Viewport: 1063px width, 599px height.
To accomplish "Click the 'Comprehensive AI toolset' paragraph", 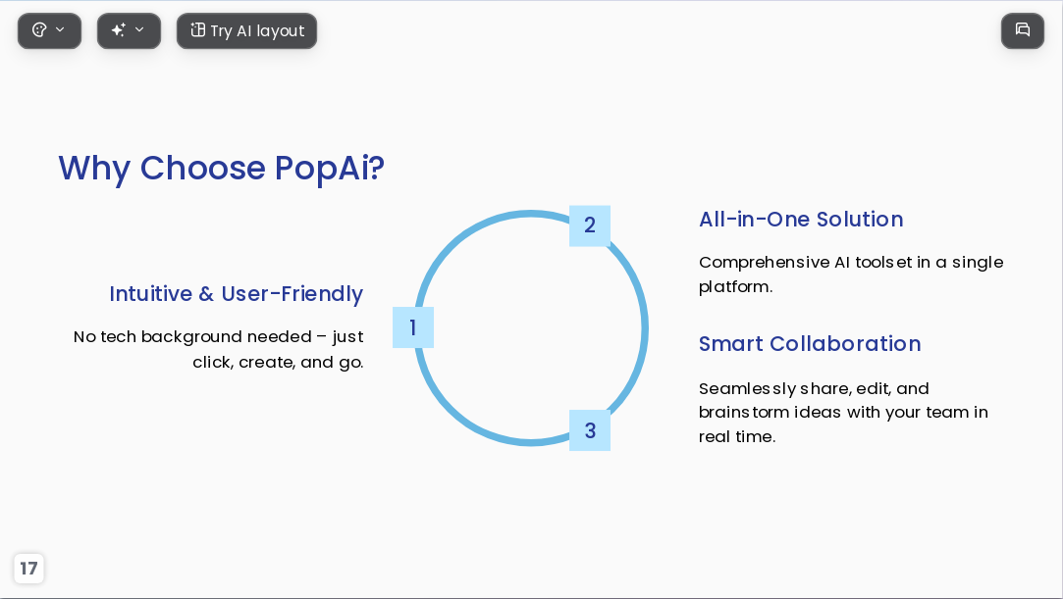I will pyautogui.click(x=851, y=275).
